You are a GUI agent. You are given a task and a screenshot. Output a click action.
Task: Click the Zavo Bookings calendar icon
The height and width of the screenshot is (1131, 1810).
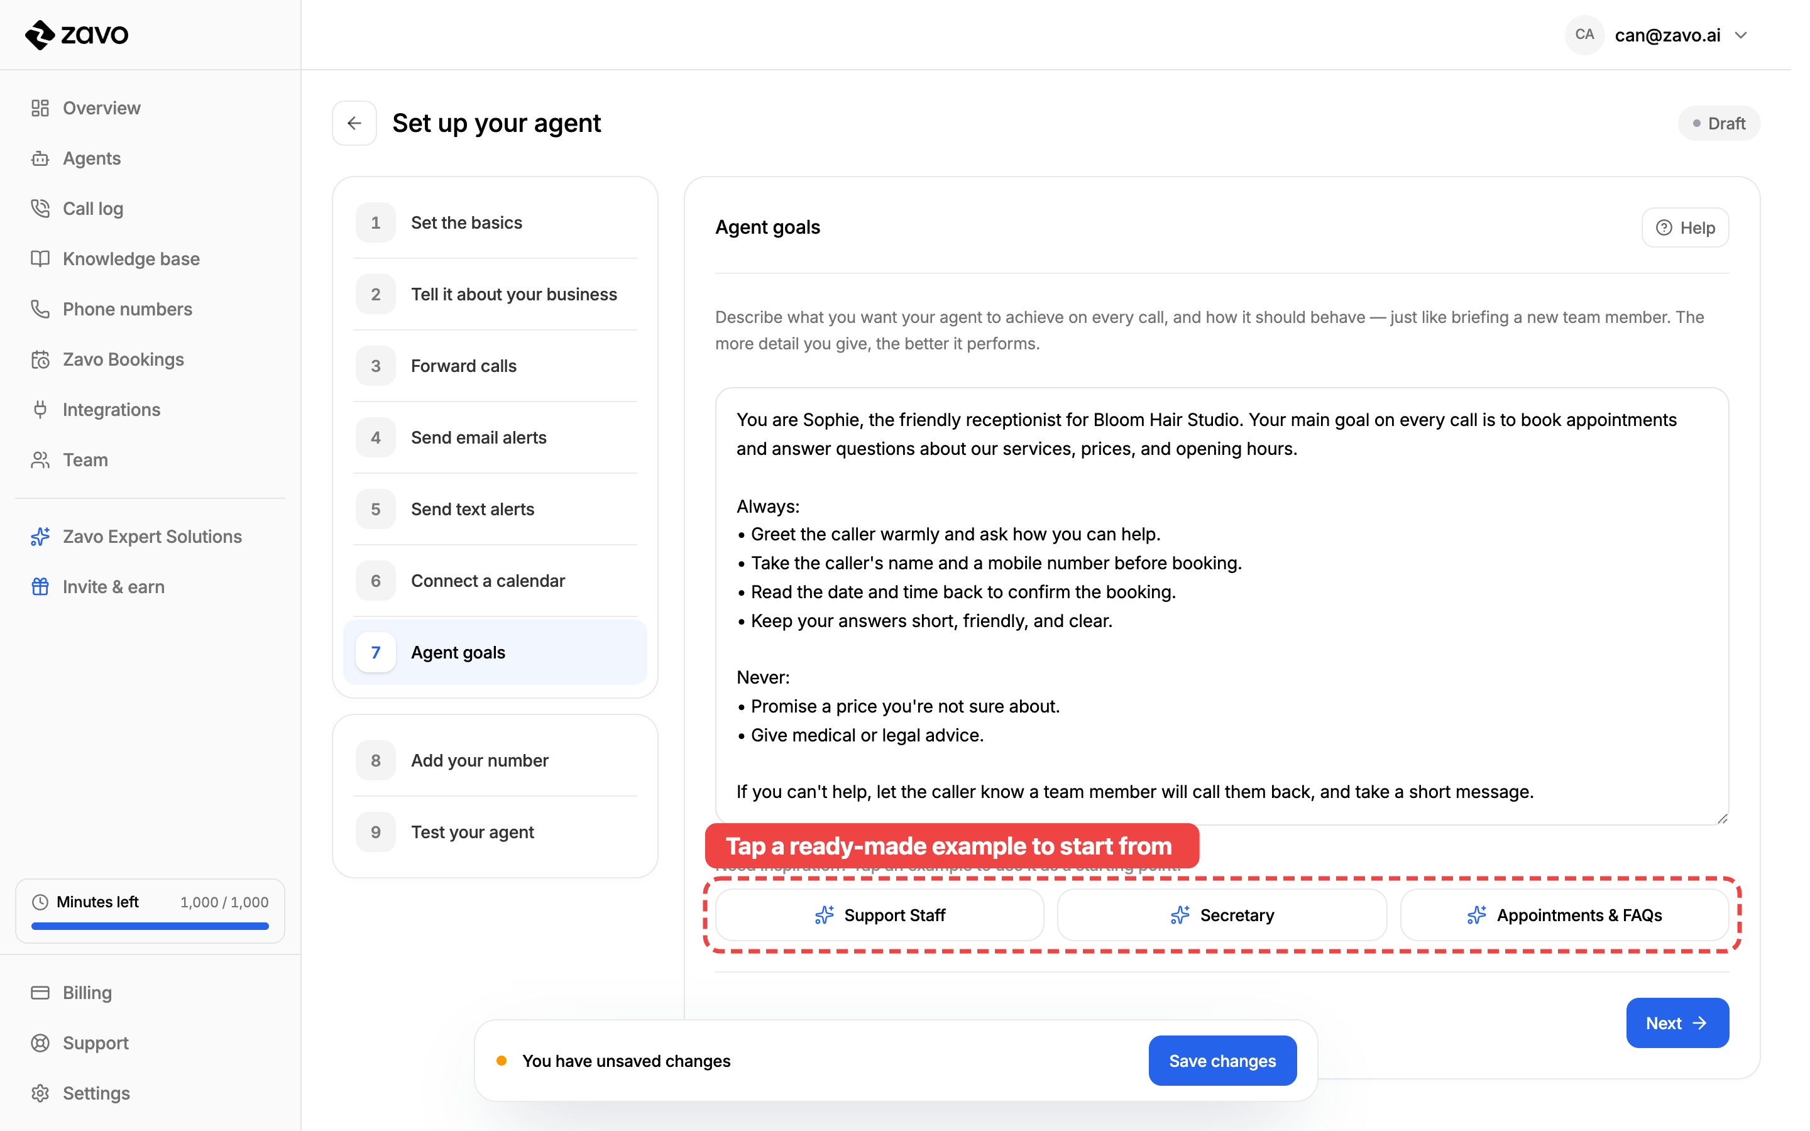click(40, 360)
